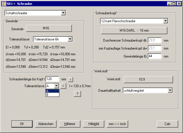The width and height of the screenshot is (183, 133).
Task: Select option A in the tolerance list
Action: click(52, 91)
